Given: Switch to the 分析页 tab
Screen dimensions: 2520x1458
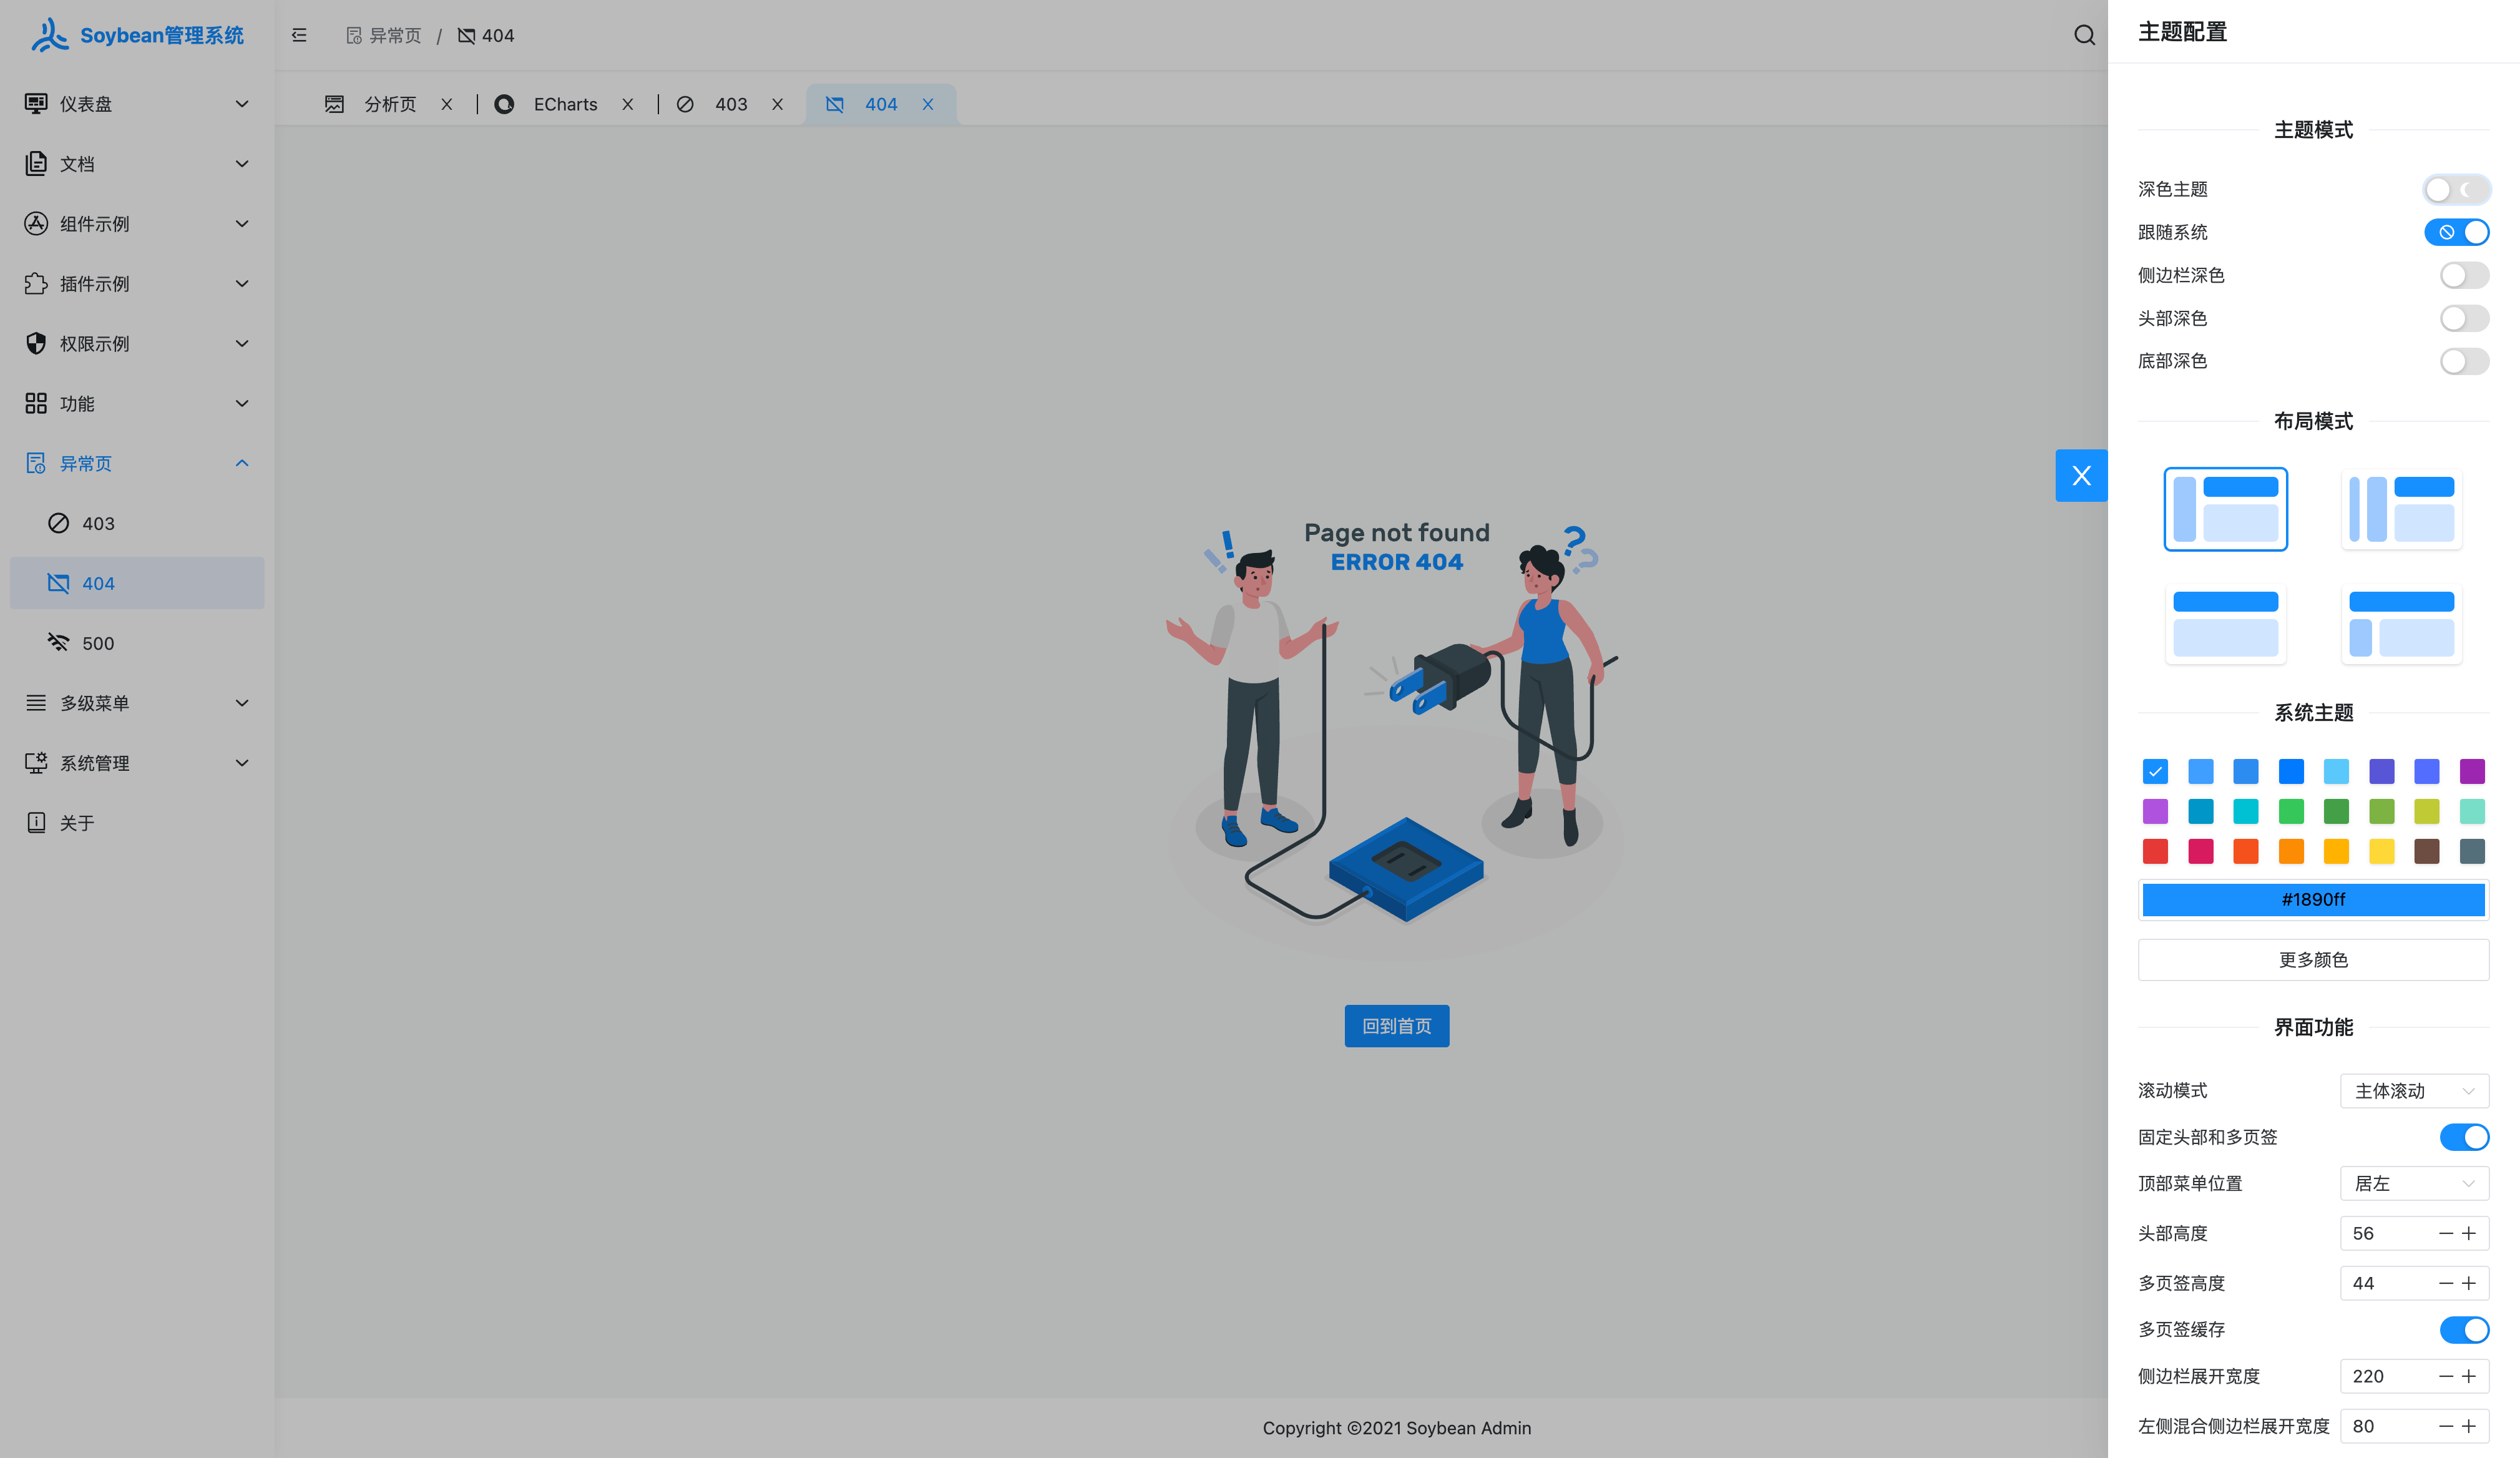Looking at the screenshot, I should click(x=389, y=105).
